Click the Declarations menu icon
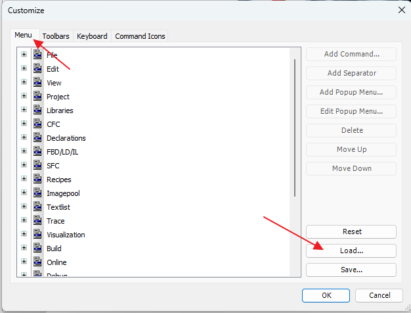411x313 pixels. tap(37, 137)
